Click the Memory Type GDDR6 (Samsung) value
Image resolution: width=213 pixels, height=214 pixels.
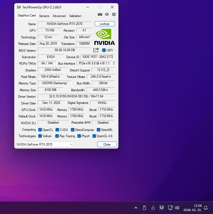54,83
